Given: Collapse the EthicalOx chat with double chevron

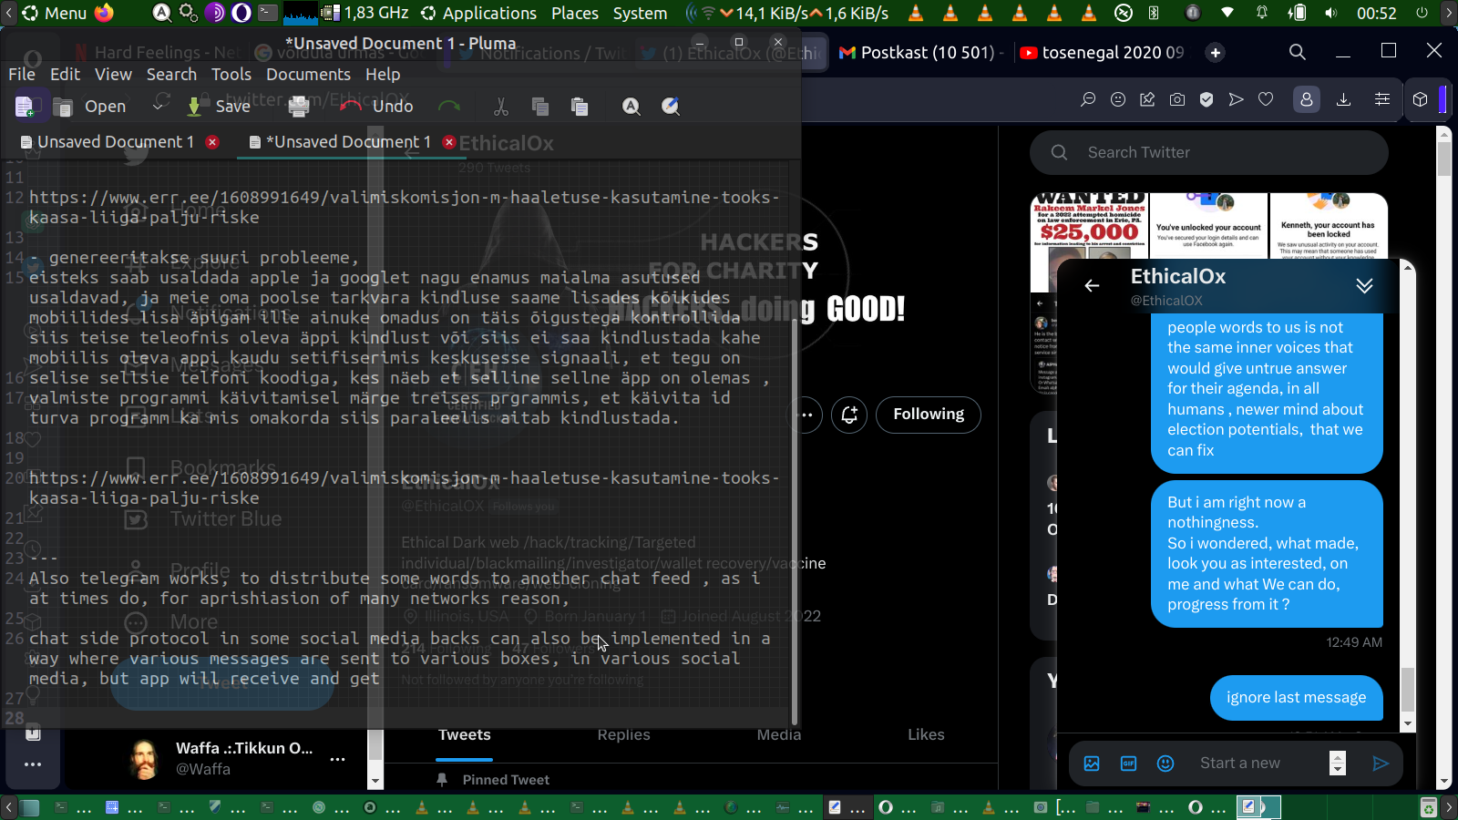Looking at the screenshot, I should pyautogui.click(x=1364, y=286).
